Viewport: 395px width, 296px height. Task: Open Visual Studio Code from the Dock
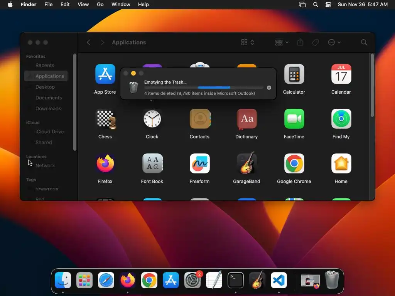[x=279, y=280]
